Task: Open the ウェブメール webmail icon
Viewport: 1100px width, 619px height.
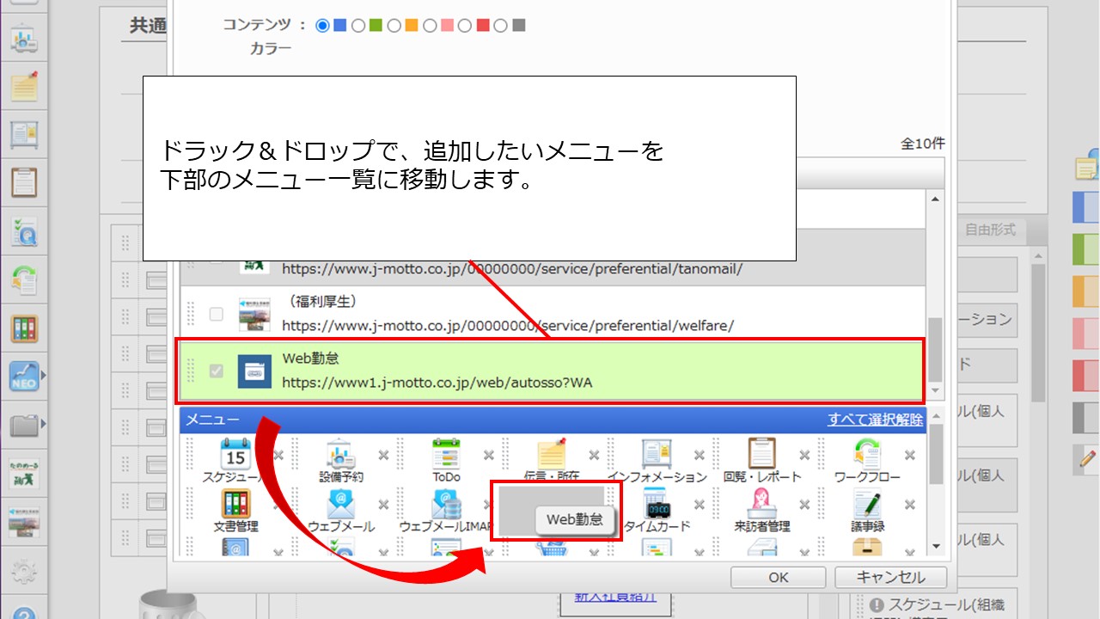Action: [341, 504]
